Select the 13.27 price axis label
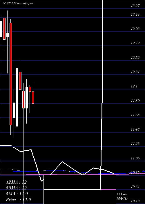This screenshot has height=204, width=145. coord(135,6)
